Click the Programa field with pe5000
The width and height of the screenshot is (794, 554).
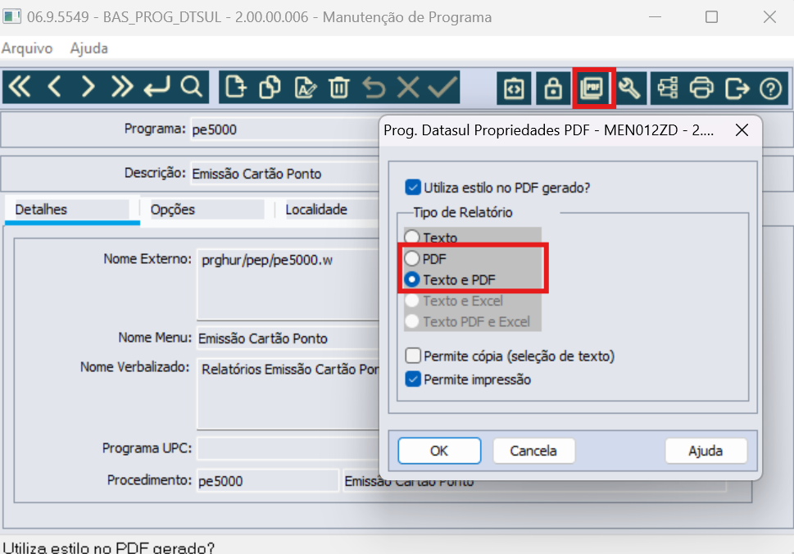tap(284, 129)
